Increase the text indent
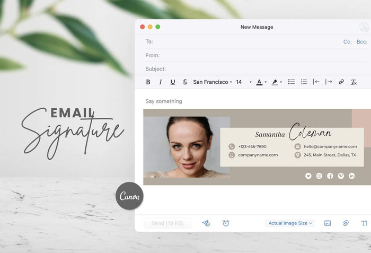The height and width of the screenshot is (253, 371). (329, 82)
